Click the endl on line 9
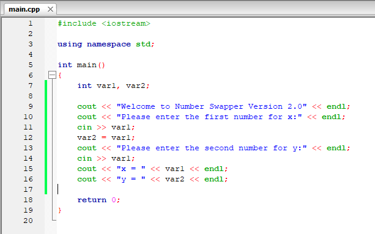This screenshot has height=234, width=375. (336, 106)
